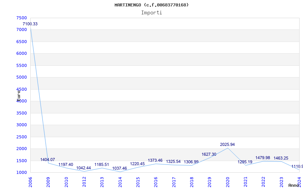Click the Euro y-axis title

pyautogui.click(x=19, y=95)
